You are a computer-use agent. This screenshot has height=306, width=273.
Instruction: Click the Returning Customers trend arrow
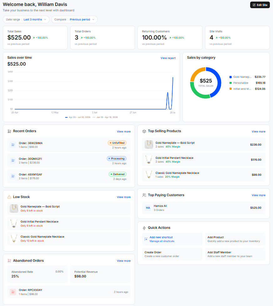pyautogui.click(x=170, y=38)
